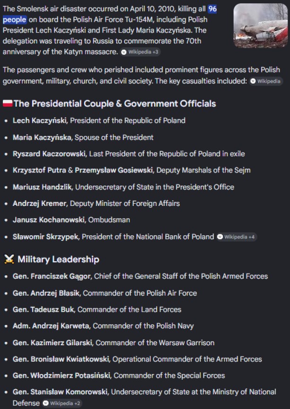This screenshot has height=409, width=290.
Task: Click Gen. Stanisław Komorowski entry
Action: tap(145, 398)
